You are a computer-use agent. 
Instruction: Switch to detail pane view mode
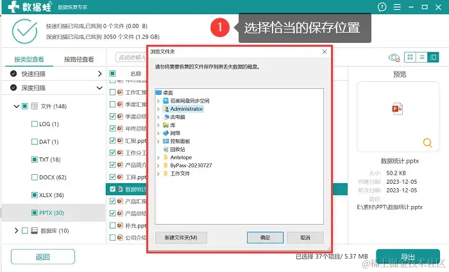point(433,57)
